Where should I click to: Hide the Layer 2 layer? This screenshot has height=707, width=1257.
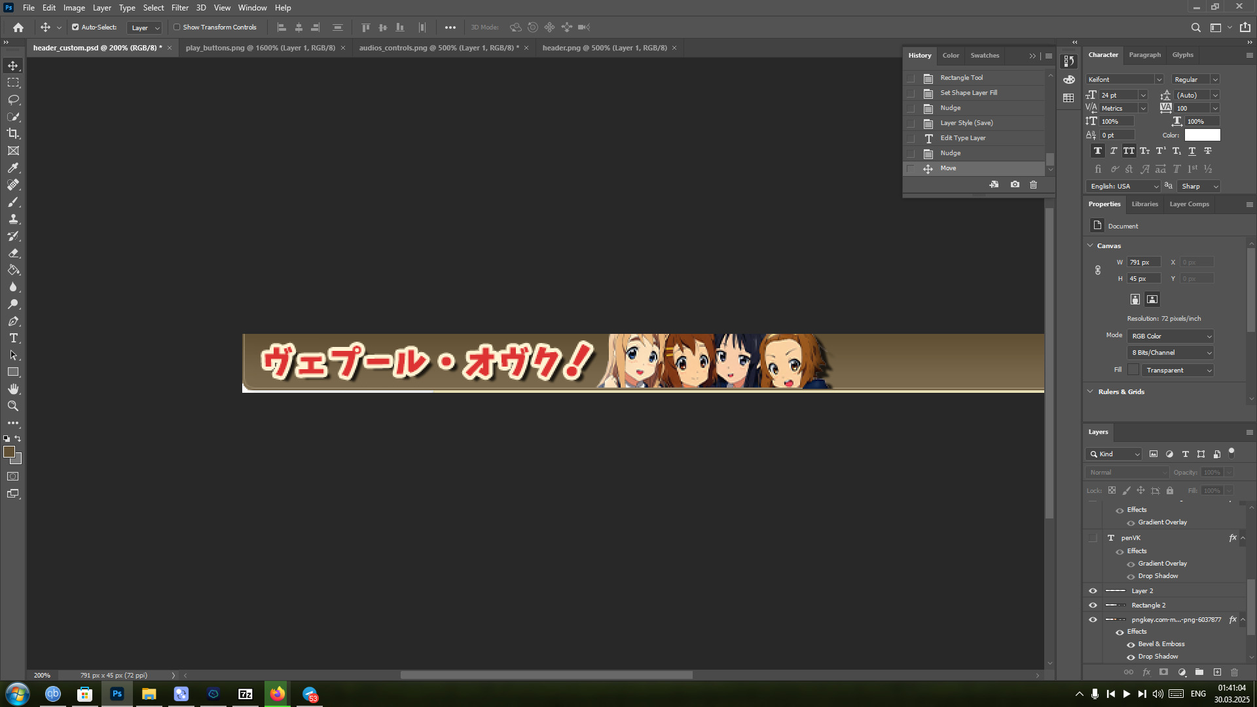1093,590
